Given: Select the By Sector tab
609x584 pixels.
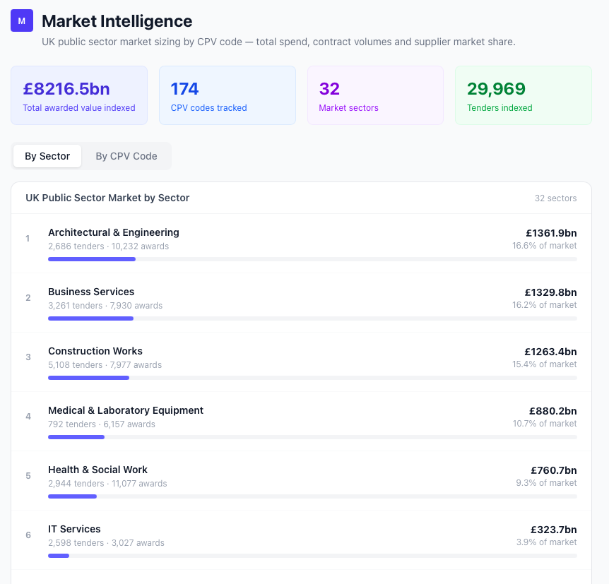Looking at the screenshot, I should pyautogui.click(x=47, y=156).
